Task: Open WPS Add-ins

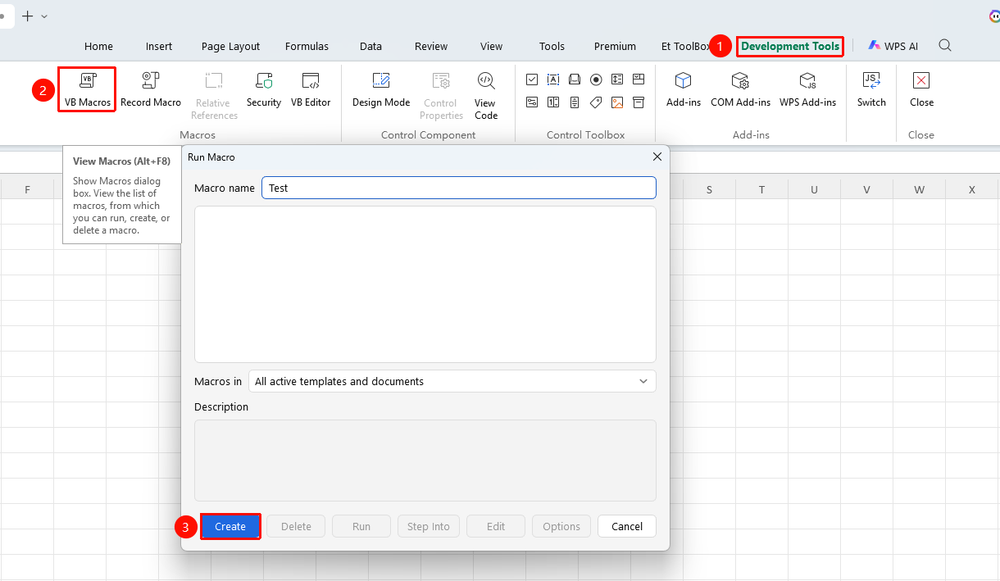Action: [807, 89]
